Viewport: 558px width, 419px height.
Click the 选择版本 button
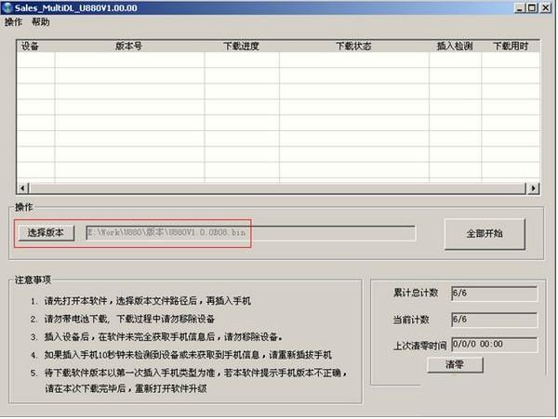(x=46, y=233)
